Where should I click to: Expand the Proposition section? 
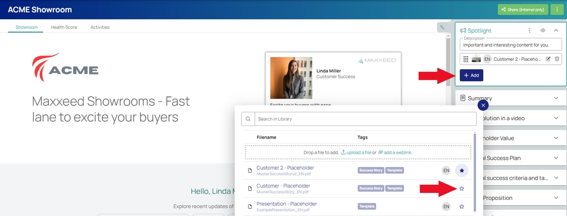point(556,198)
